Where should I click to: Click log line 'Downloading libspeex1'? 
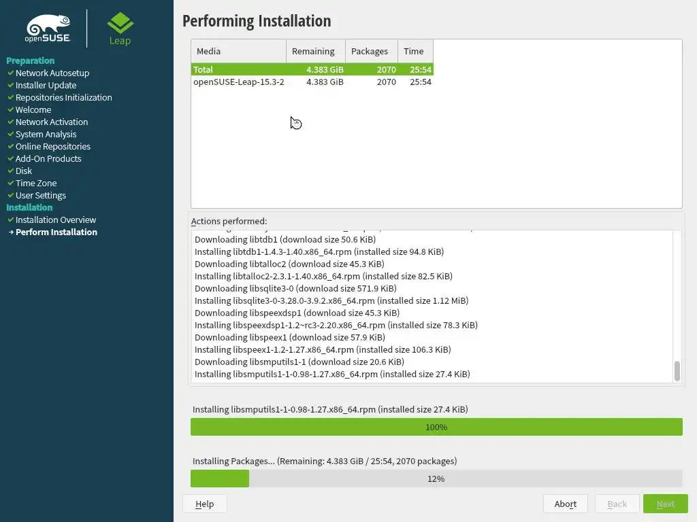coord(290,337)
